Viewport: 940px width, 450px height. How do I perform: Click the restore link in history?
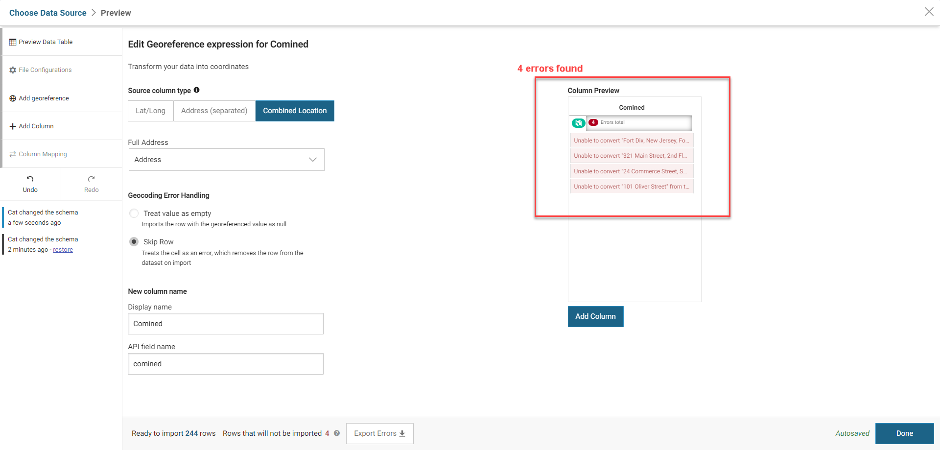(x=63, y=250)
